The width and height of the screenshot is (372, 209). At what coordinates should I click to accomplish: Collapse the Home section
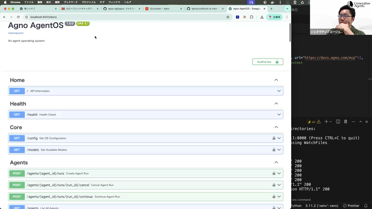(276, 80)
